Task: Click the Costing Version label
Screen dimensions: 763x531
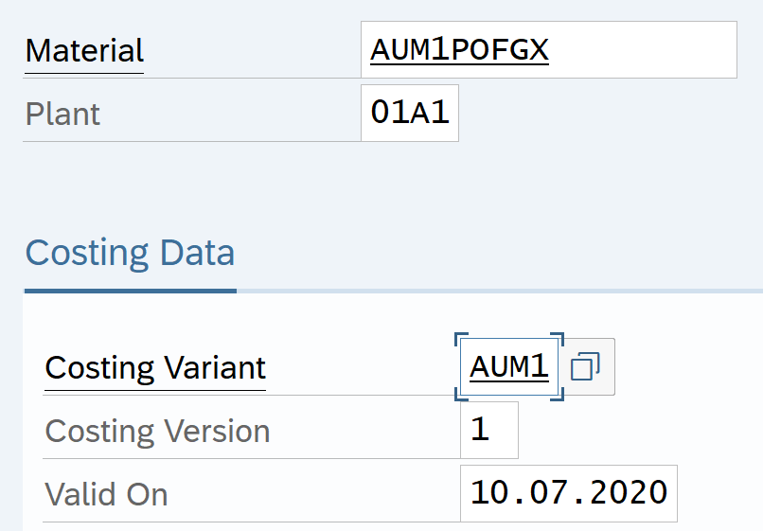Action: (157, 431)
